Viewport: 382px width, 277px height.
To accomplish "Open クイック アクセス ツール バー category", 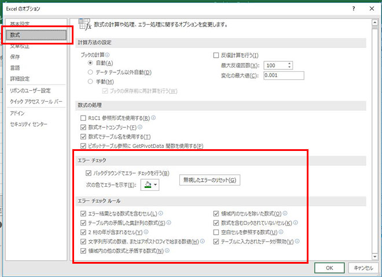I will click(x=36, y=102).
